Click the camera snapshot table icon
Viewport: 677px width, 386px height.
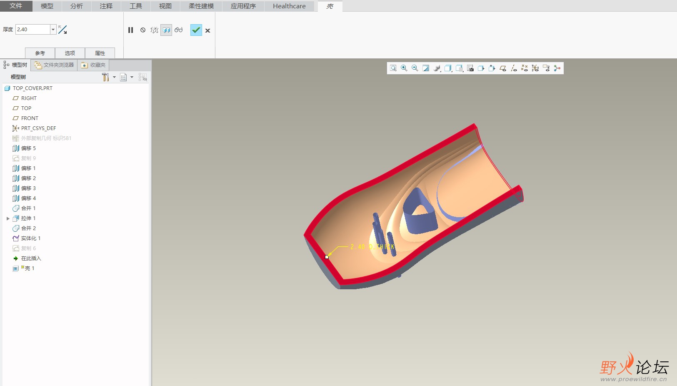pyautogui.click(x=470, y=68)
